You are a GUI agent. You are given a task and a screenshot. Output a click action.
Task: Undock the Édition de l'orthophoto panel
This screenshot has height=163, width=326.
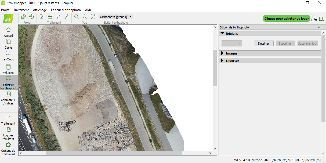pos(319,27)
